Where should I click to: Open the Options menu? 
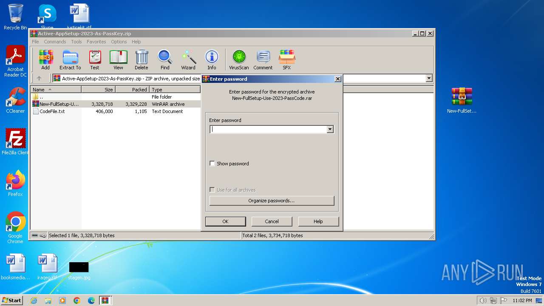pyautogui.click(x=119, y=42)
